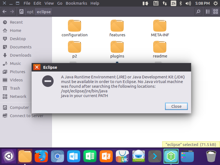Open battery indicator in top panel
Viewport: 220px width, 165px height.
click(x=145, y=3)
